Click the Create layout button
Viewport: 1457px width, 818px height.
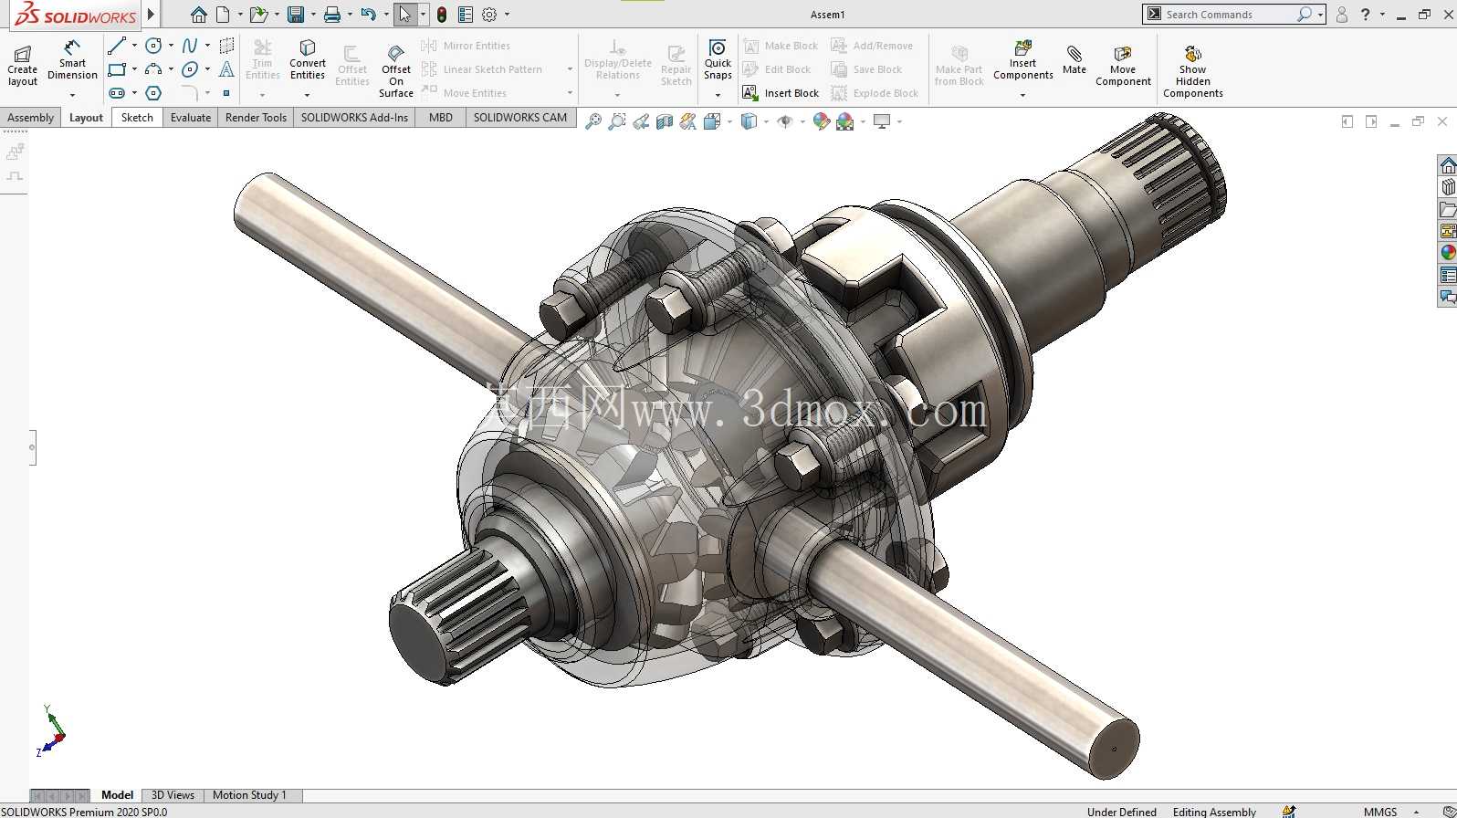(x=23, y=66)
